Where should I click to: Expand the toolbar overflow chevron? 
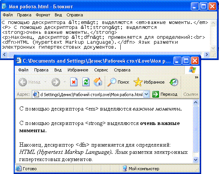[197, 78]
